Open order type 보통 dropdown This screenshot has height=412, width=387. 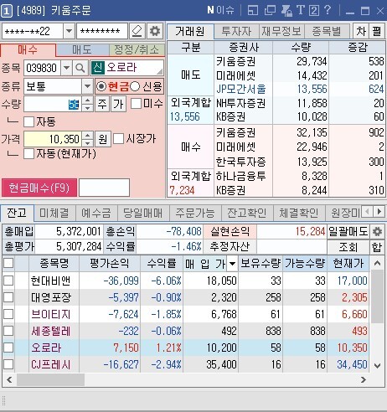click(87, 86)
